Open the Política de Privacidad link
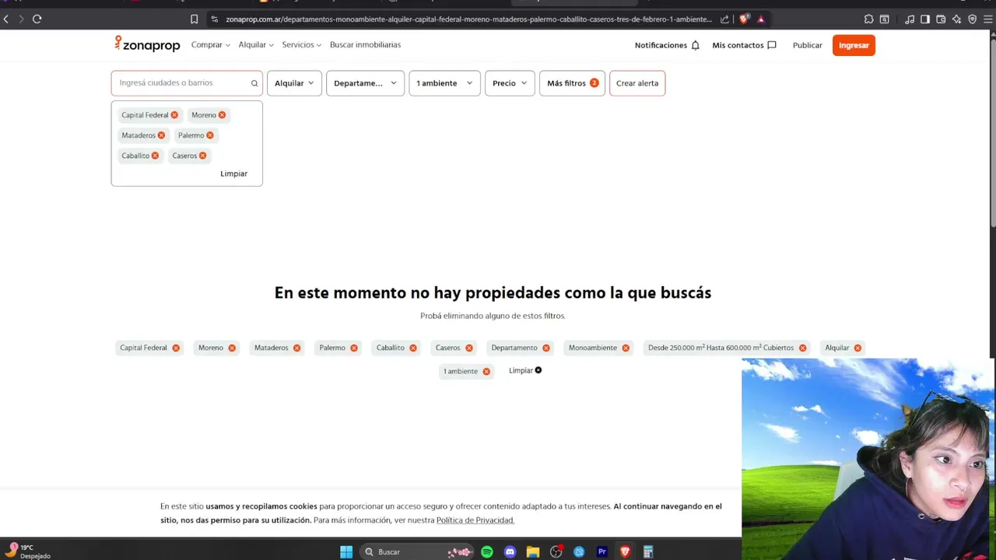 tap(475, 520)
